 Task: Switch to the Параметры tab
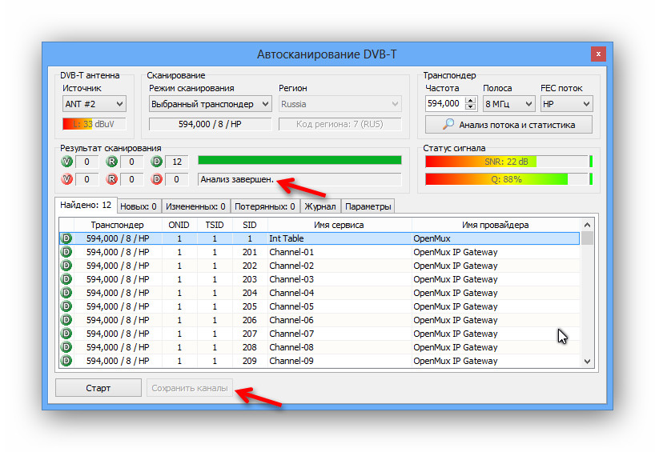tap(368, 206)
